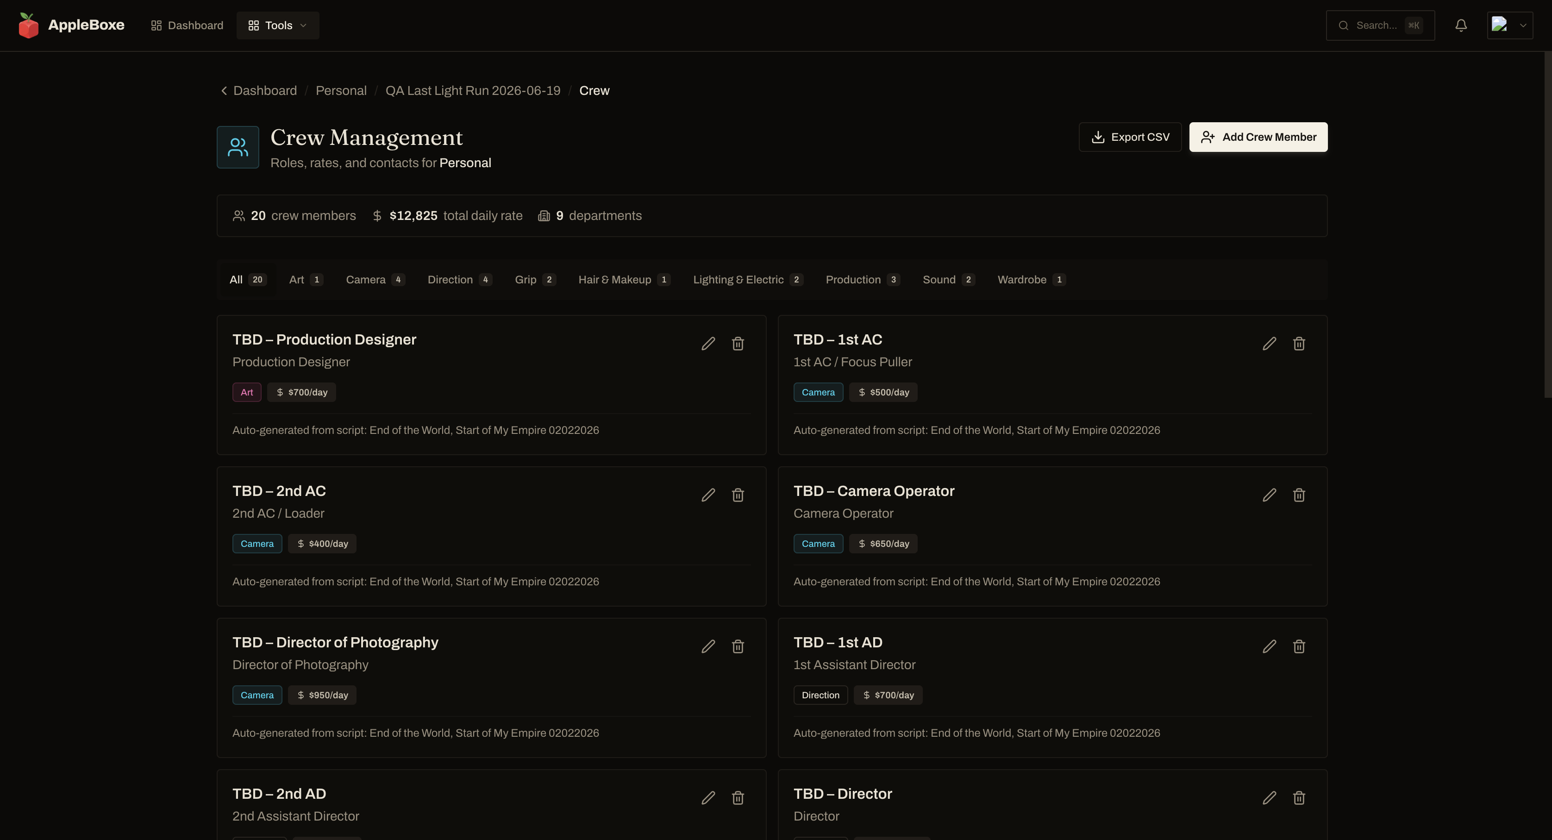Edit the TBD – Production Designer card
Screen dimensions: 1552x840
coord(708,344)
